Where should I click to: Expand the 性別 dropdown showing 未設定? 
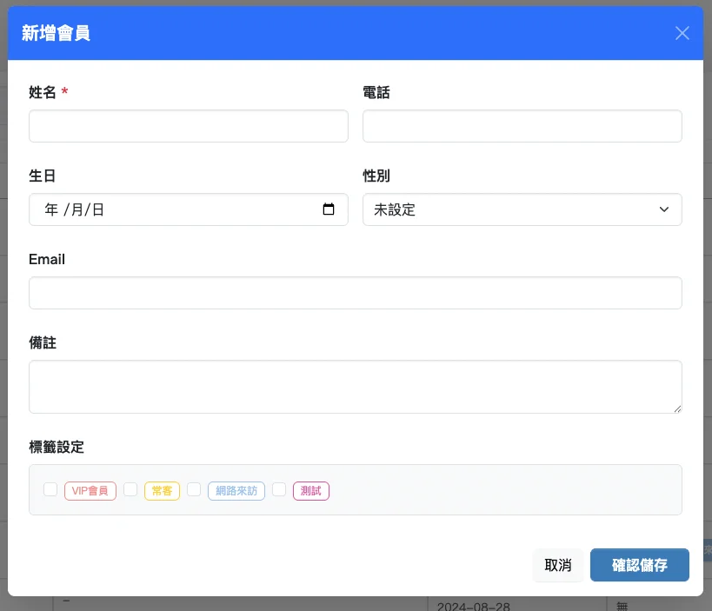522,209
